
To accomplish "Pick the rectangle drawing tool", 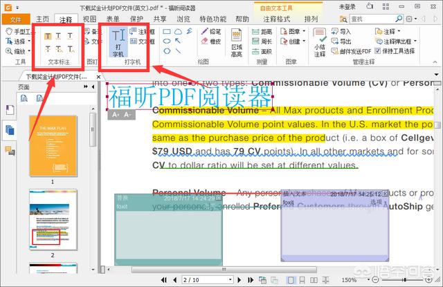I will 167,32.
